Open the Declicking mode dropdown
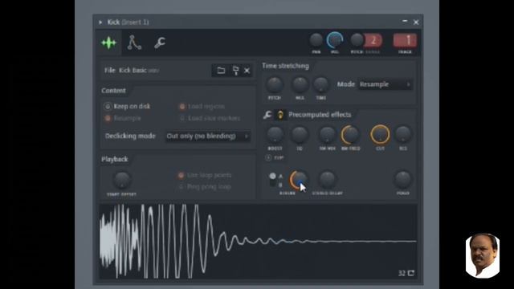 point(208,136)
